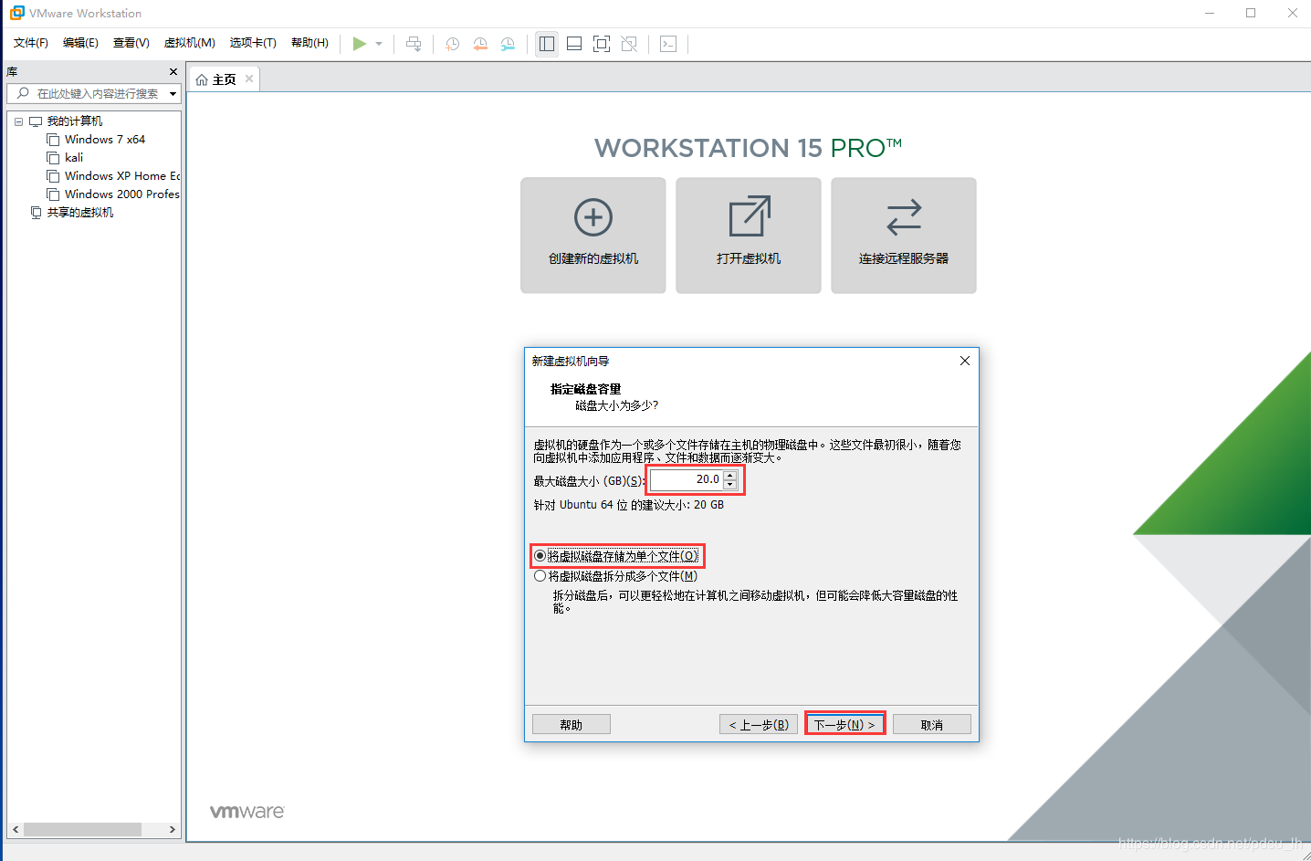Select 共享的虚拟机 in the library tree
The height and width of the screenshot is (861, 1311).
80,213
